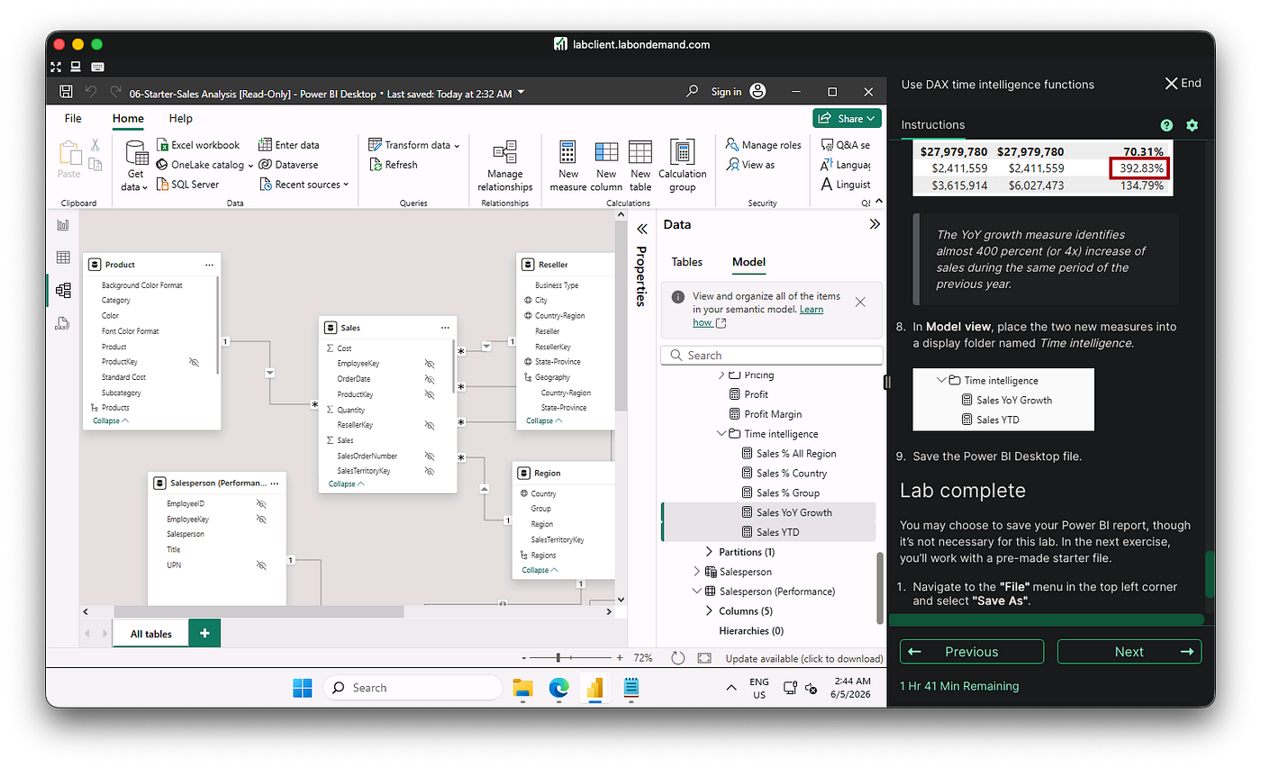Open Manage roles in the Security group

point(763,145)
